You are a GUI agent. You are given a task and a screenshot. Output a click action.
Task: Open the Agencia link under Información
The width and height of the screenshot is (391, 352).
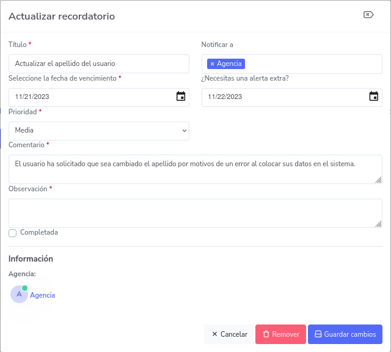click(x=43, y=295)
